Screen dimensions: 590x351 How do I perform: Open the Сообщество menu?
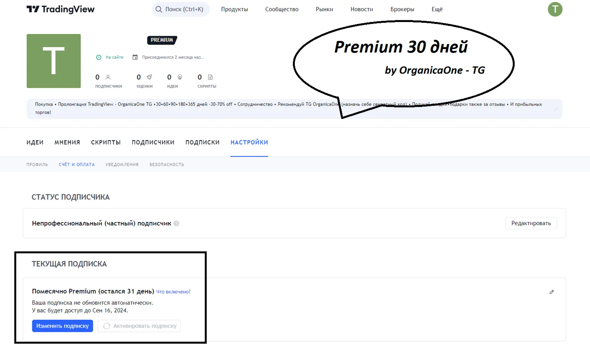(x=282, y=9)
